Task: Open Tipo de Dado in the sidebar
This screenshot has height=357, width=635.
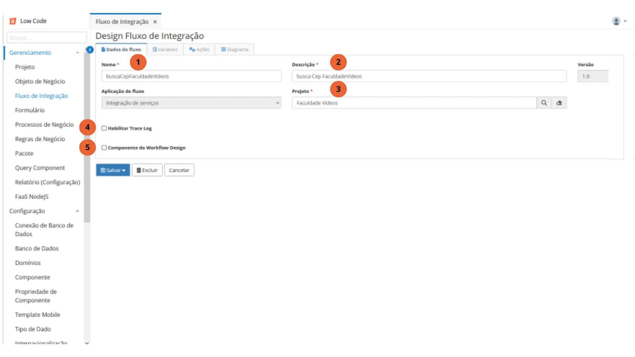Action: coord(33,329)
